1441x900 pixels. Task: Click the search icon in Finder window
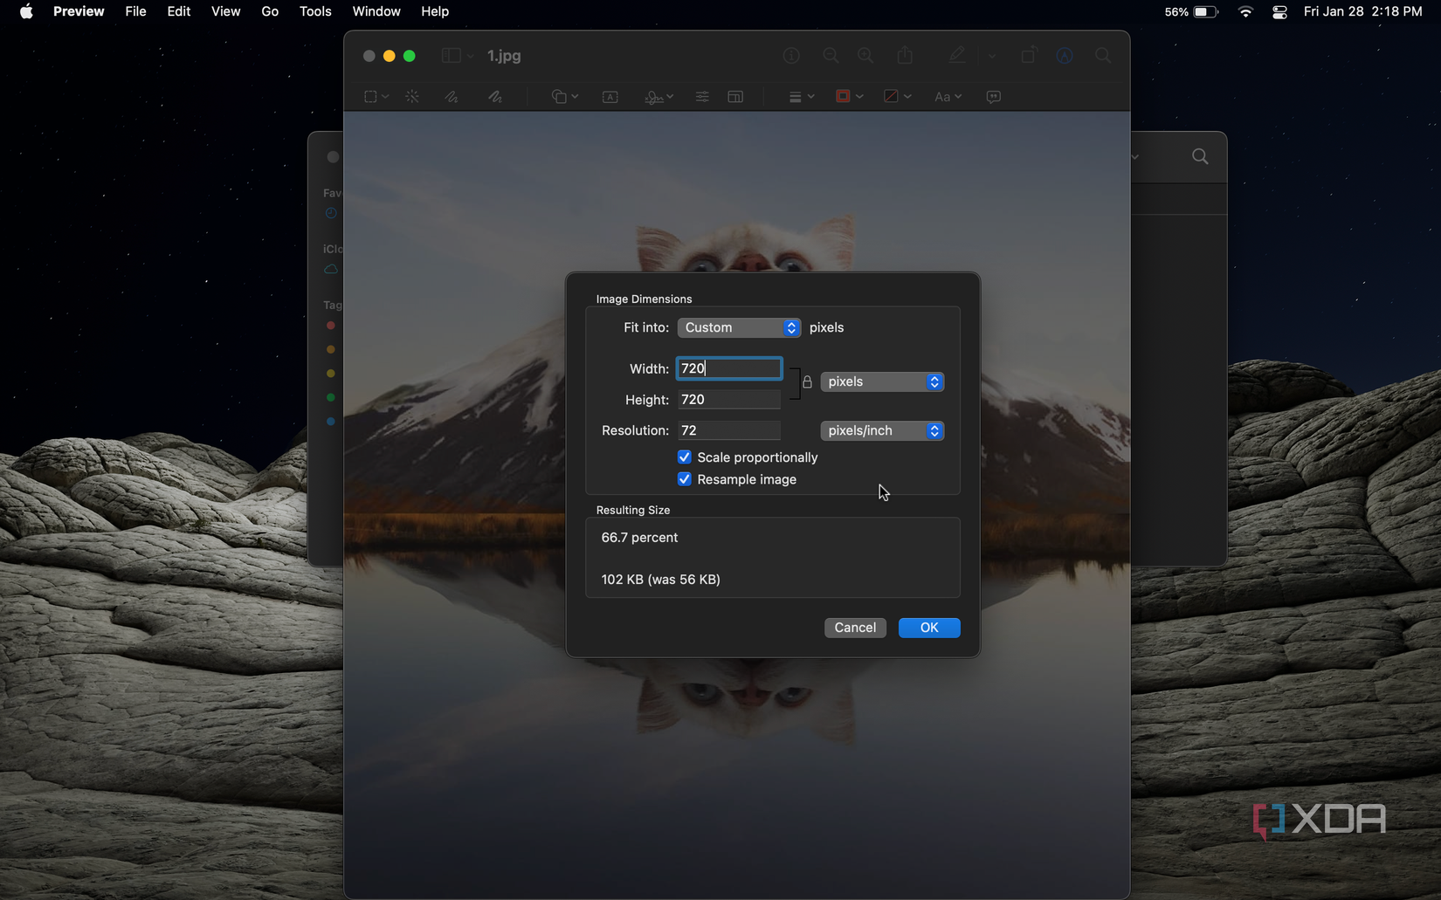1200,157
